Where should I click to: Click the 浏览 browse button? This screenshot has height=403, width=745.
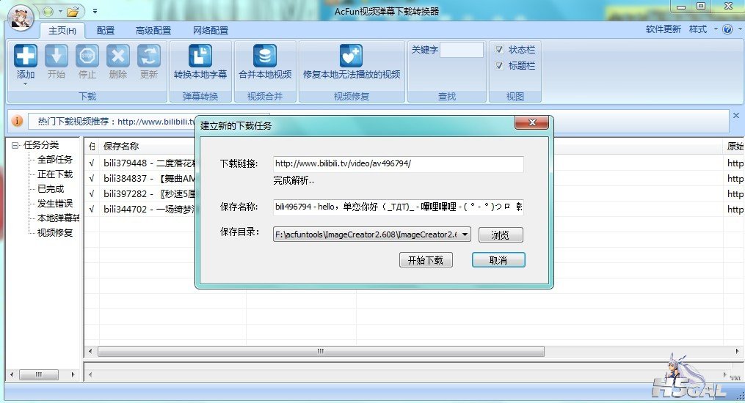click(501, 234)
